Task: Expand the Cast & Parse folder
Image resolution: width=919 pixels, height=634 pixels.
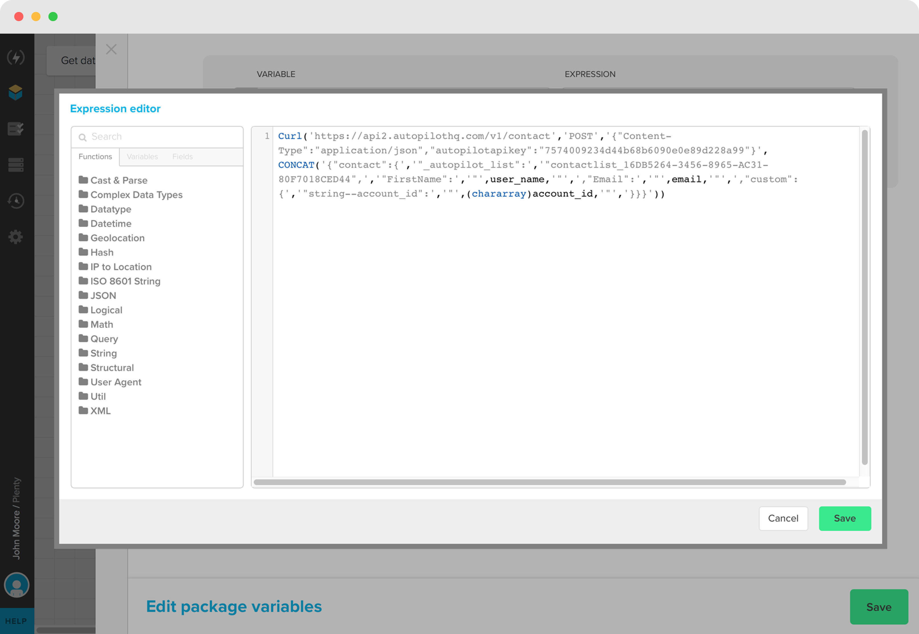Action: point(113,180)
